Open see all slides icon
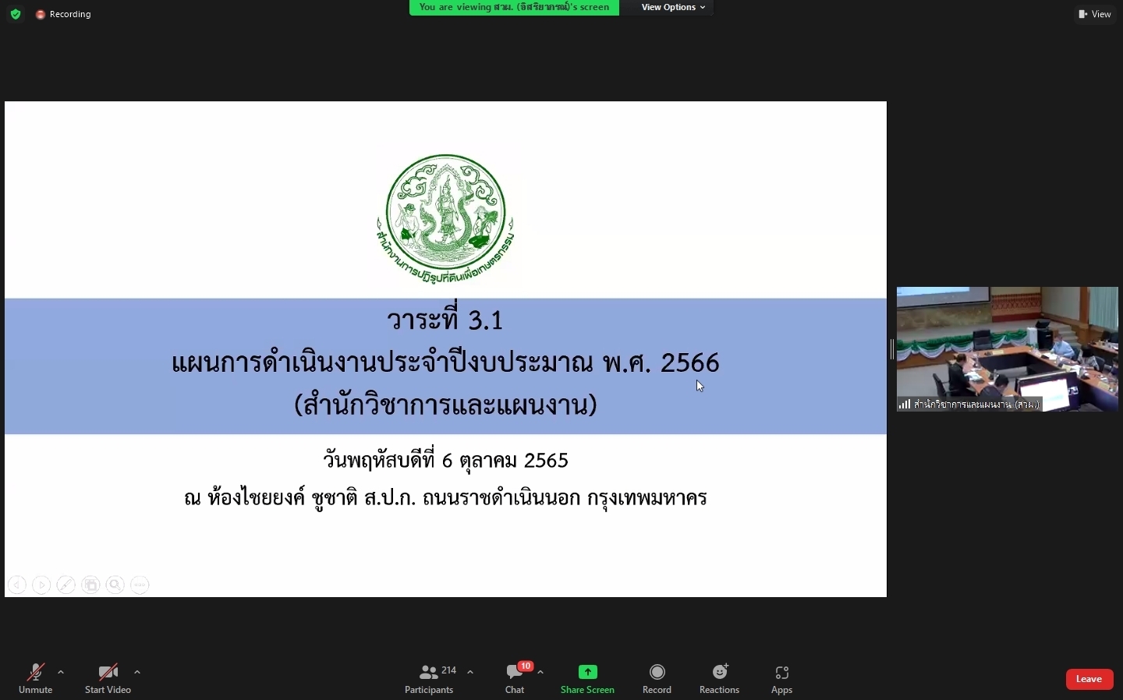1123x700 pixels. (x=91, y=585)
